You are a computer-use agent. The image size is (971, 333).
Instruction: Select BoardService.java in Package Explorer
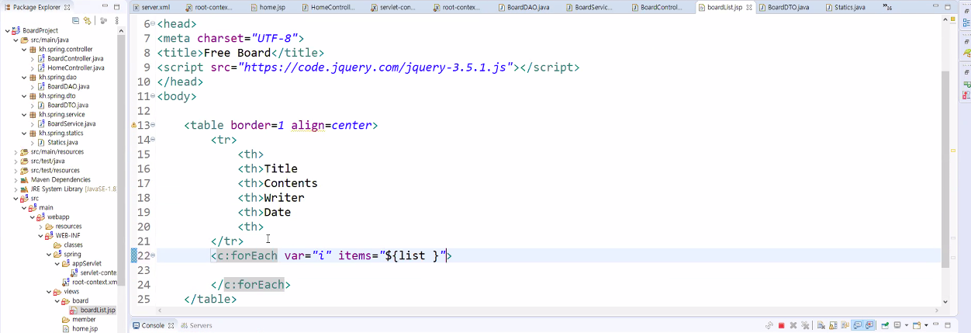pos(71,124)
